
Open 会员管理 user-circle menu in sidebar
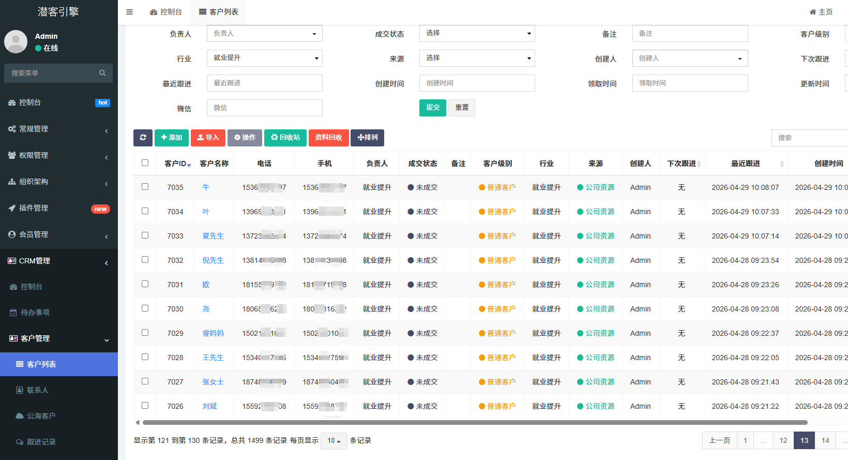coord(59,234)
